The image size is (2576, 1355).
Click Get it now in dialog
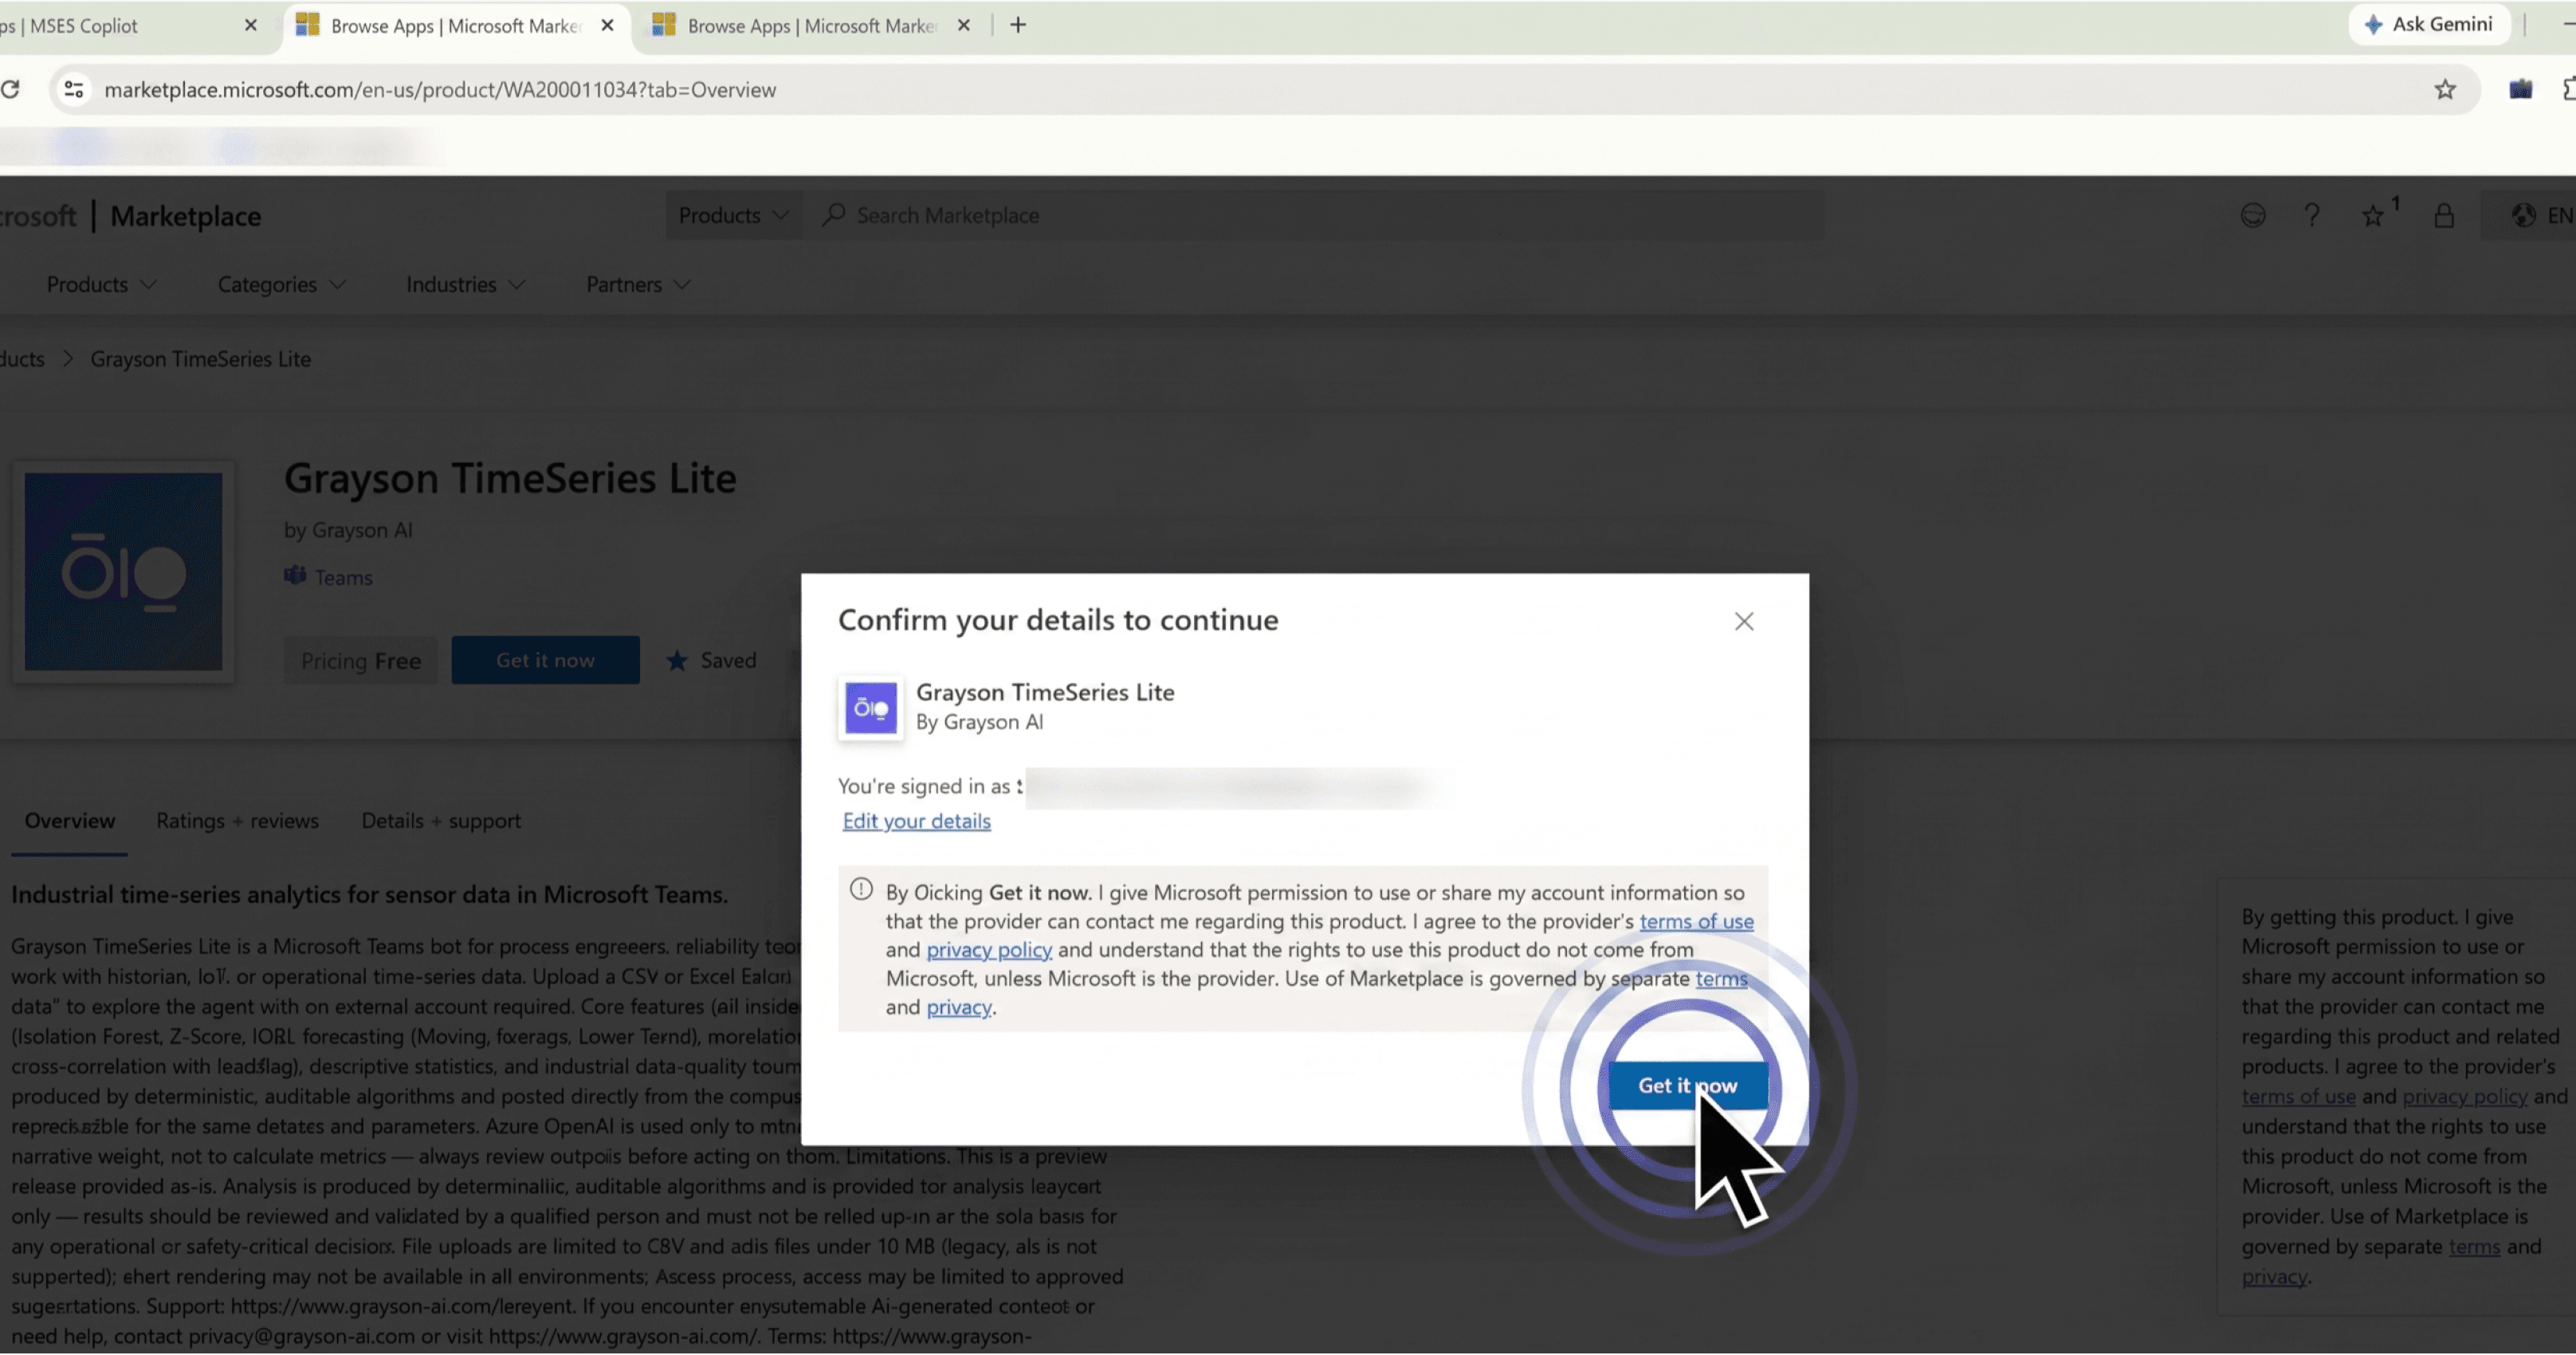click(x=1688, y=1086)
